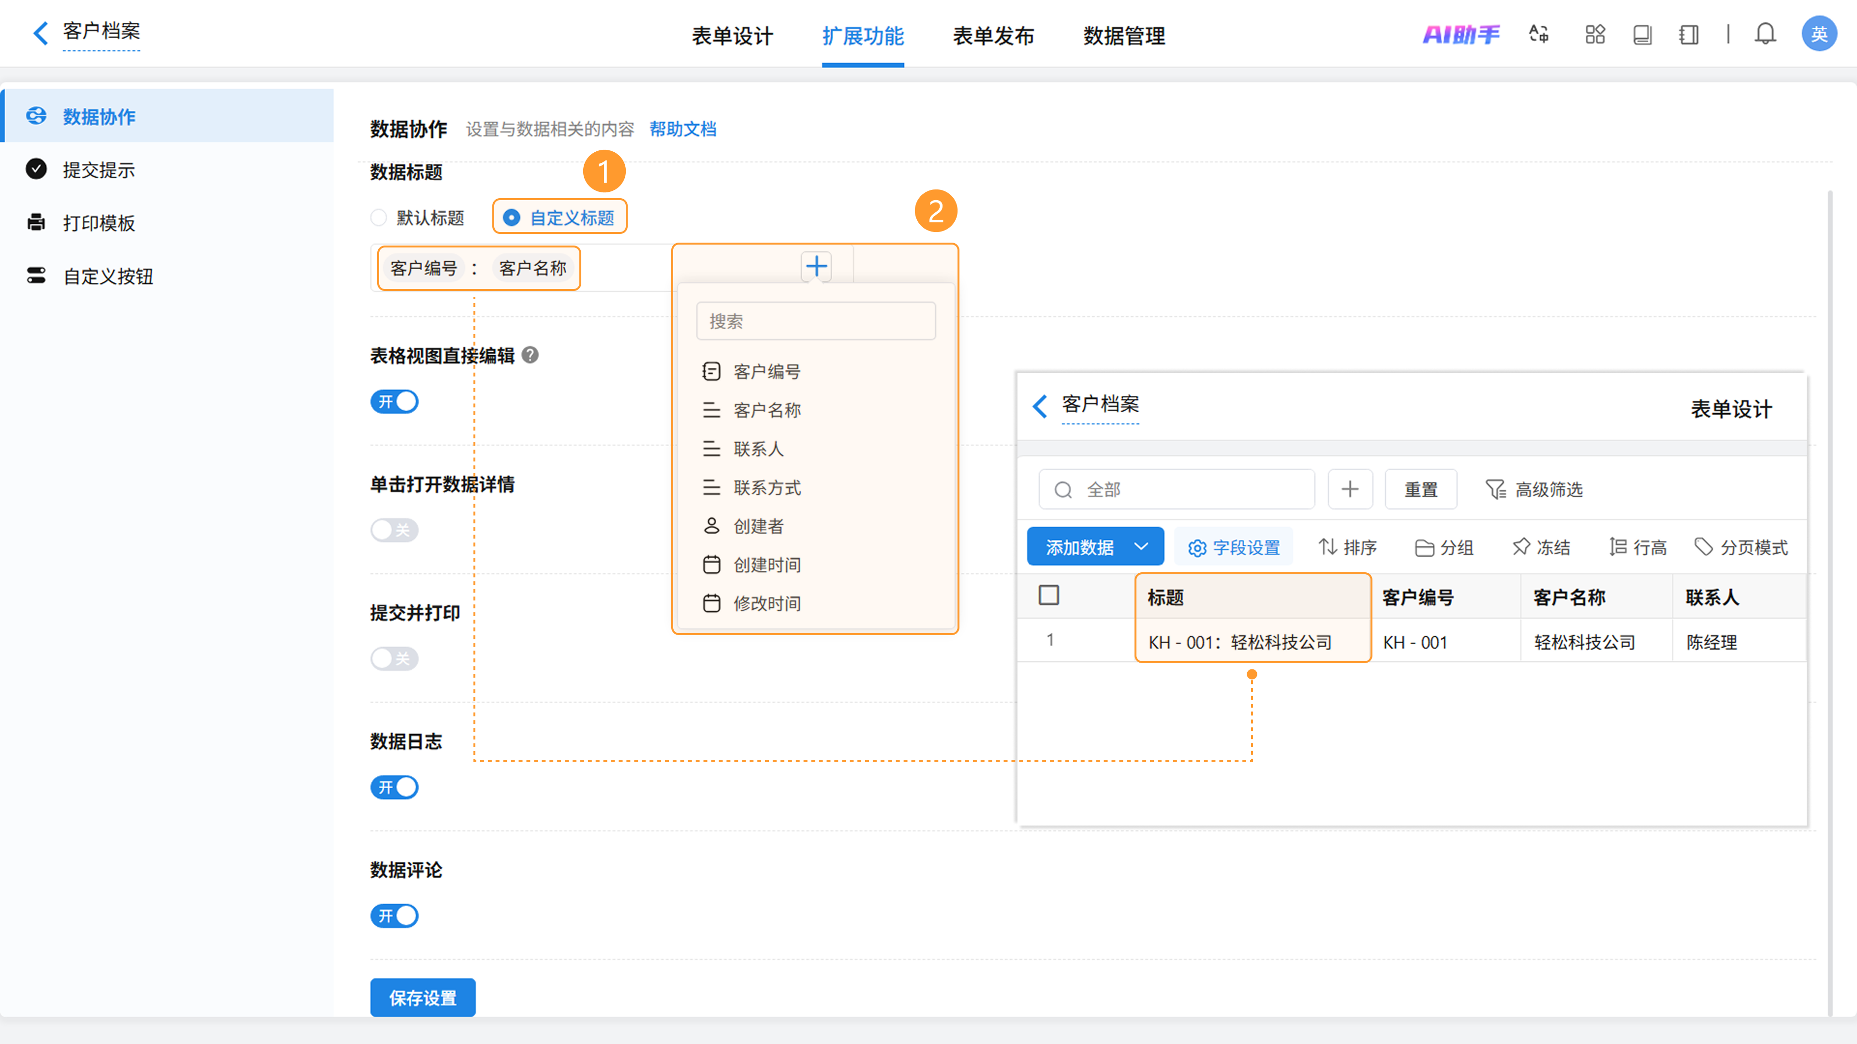This screenshot has height=1044, width=1857.
Task: Pick 创建时间 in the field list
Action: [x=767, y=565]
